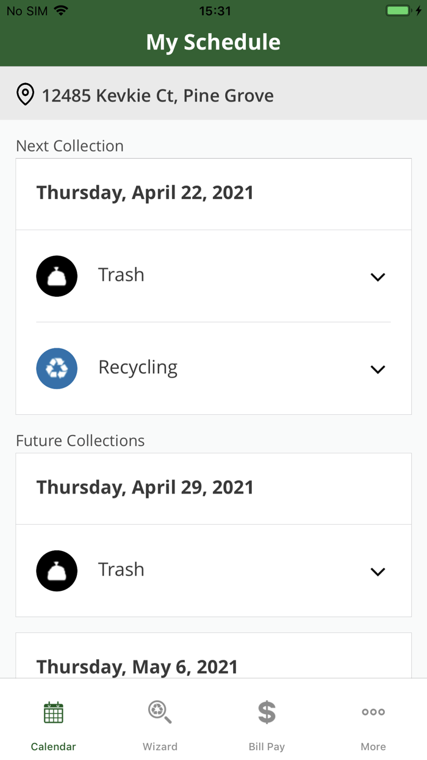
Task: Open the Wizard search-recycle icon
Action: click(x=160, y=712)
